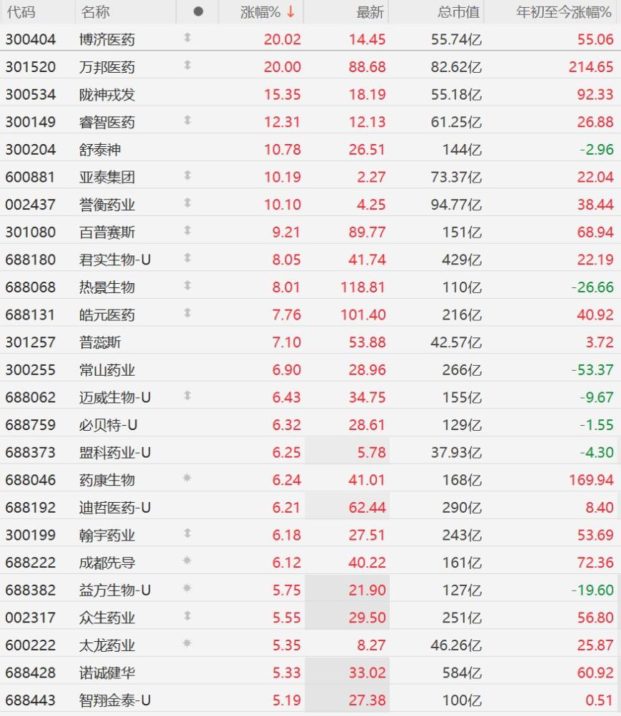The width and height of the screenshot is (621, 716).
Task: Select stock name 睿智医药
Action: (x=107, y=122)
